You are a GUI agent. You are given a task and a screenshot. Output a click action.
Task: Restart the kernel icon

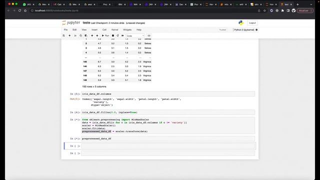[x=118, y=35]
